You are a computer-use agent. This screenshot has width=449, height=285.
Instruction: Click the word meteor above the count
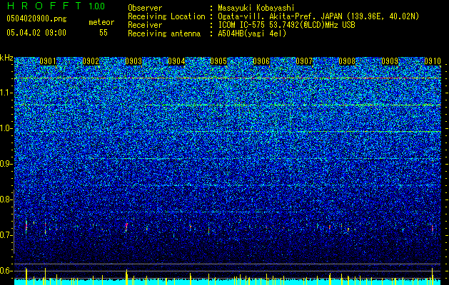[x=101, y=22]
